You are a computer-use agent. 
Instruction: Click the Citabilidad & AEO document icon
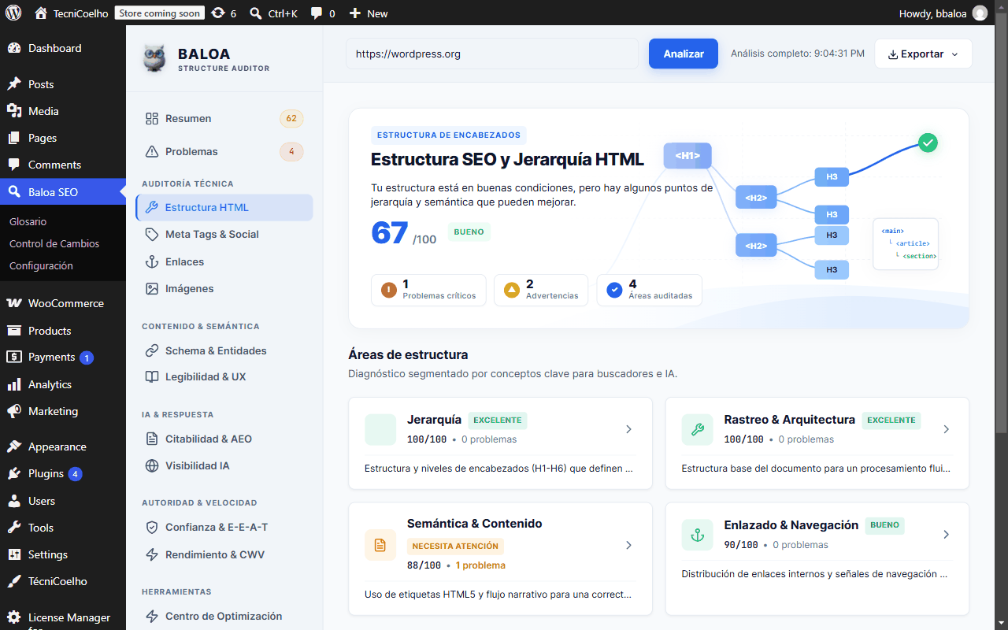point(152,439)
